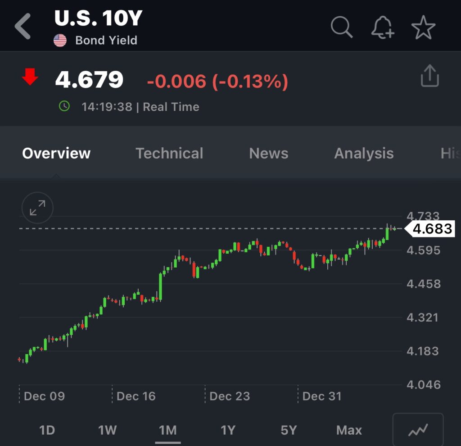This screenshot has height=446, width=461.
Task: Star U.S. 10Y as a favorite
Action: coord(423,28)
